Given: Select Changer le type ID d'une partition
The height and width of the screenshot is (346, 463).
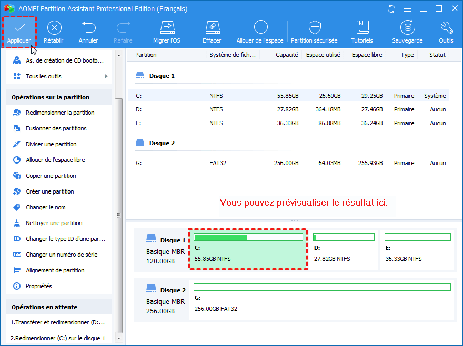Looking at the screenshot, I should pos(59,239).
